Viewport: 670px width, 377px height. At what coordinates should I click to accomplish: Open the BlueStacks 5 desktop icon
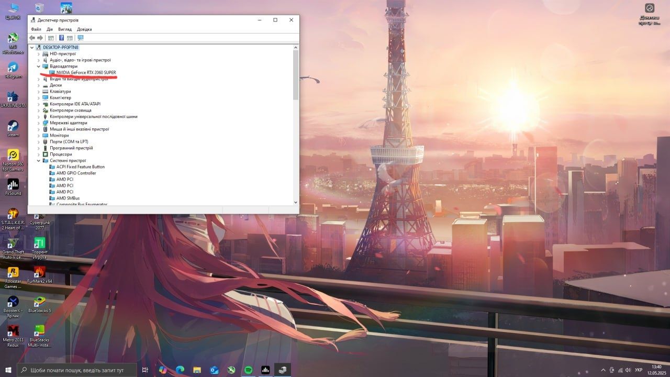coord(40,304)
